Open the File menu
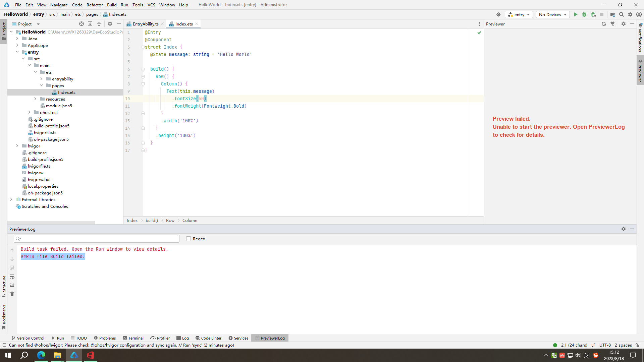 click(18, 5)
